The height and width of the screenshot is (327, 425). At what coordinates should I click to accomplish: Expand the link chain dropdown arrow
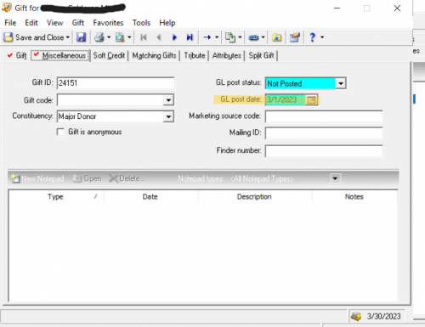coord(263,37)
